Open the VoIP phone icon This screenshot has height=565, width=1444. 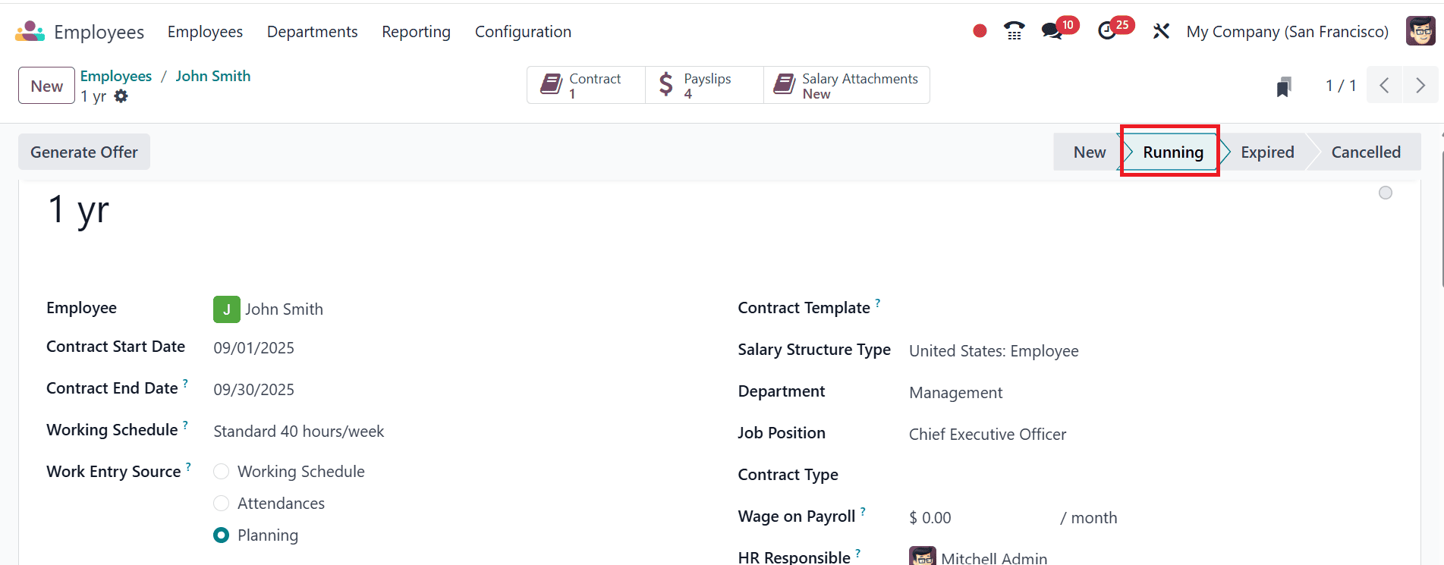tap(1014, 31)
